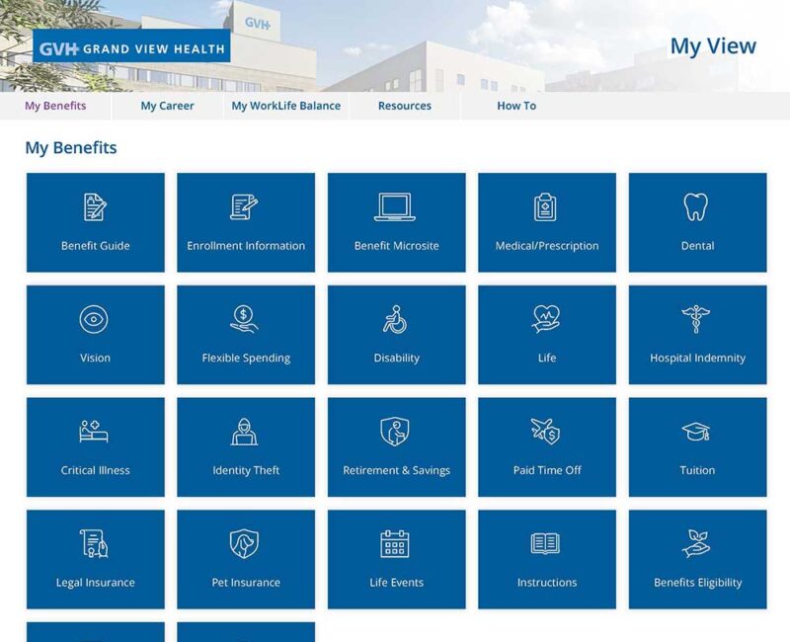Click the Flexible Spending label

pyautogui.click(x=246, y=359)
